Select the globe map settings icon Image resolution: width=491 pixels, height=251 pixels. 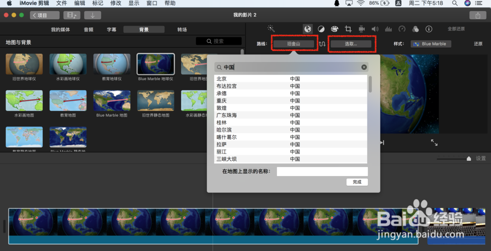point(308,29)
